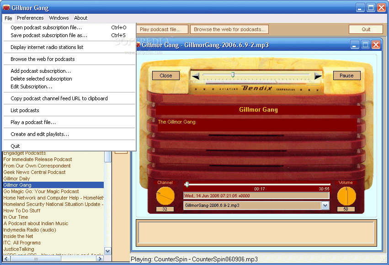Select Display internet radio stations list
This screenshot has height=265, width=389.
pos(69,47)
